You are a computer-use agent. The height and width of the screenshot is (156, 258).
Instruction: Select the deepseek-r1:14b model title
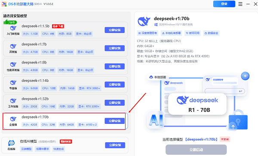point(35,81)
